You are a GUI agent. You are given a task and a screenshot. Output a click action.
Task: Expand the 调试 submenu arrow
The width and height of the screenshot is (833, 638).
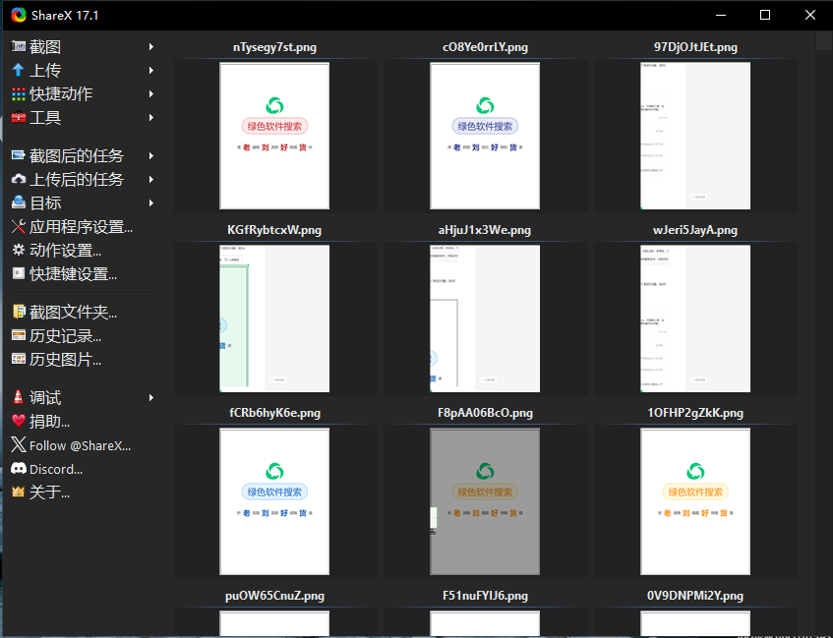pyautogui.click(x=151, y=397)
